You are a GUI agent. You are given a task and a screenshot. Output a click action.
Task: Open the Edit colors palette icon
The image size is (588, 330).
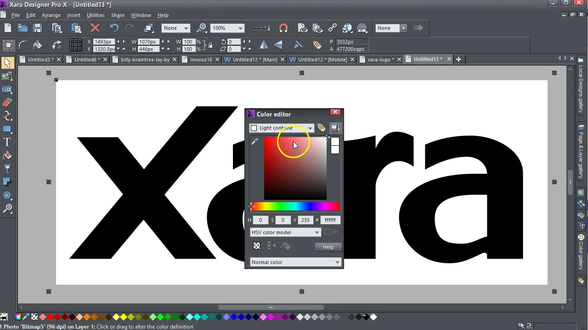point(17,317)
